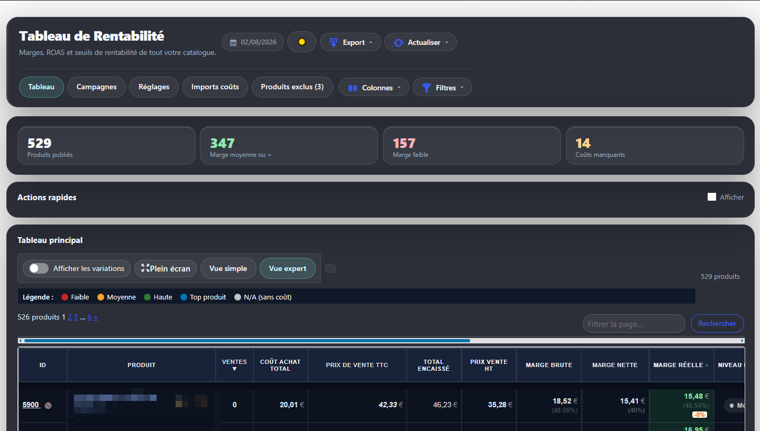Open product ID 5900 link
The width and height of the screenshot is (760, 431).
[x=31, y=405]
